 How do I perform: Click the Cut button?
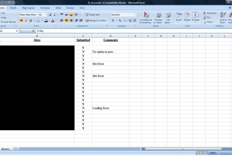[3, 13]
